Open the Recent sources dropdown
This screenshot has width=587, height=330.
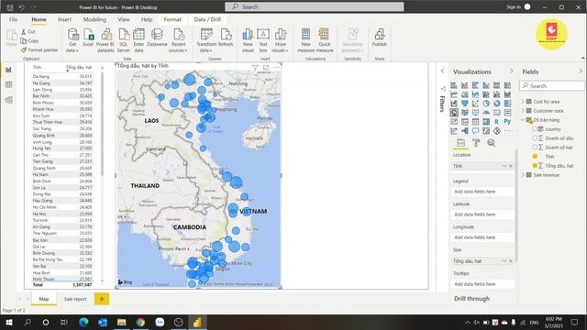(178, 40)
